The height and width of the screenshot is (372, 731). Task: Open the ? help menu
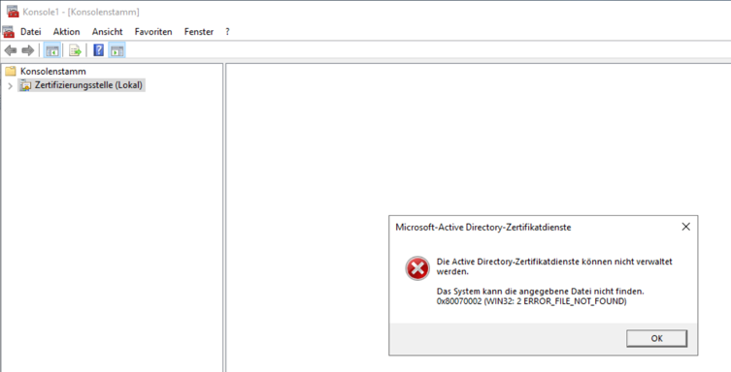[227, 32]
